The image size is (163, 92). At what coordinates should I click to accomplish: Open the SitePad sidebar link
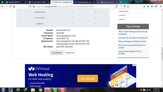pos(122,19)
